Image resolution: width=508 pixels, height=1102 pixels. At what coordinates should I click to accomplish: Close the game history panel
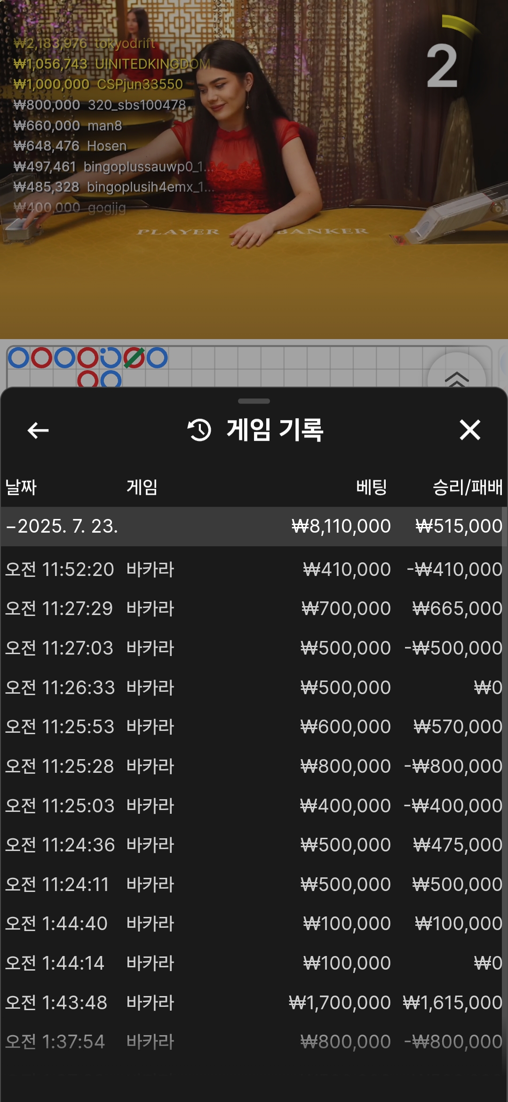point(470,430)
